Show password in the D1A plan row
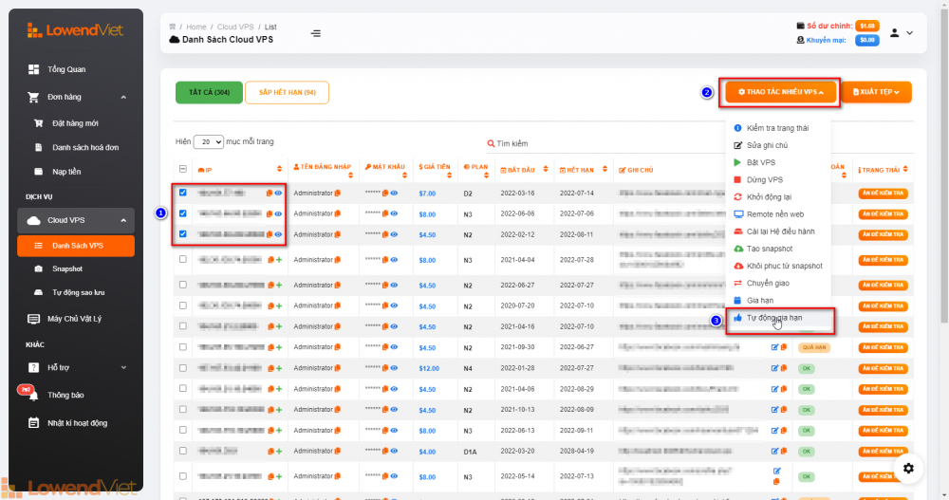The height and width of the screenshot is (500, 949). tap(394, 451)
